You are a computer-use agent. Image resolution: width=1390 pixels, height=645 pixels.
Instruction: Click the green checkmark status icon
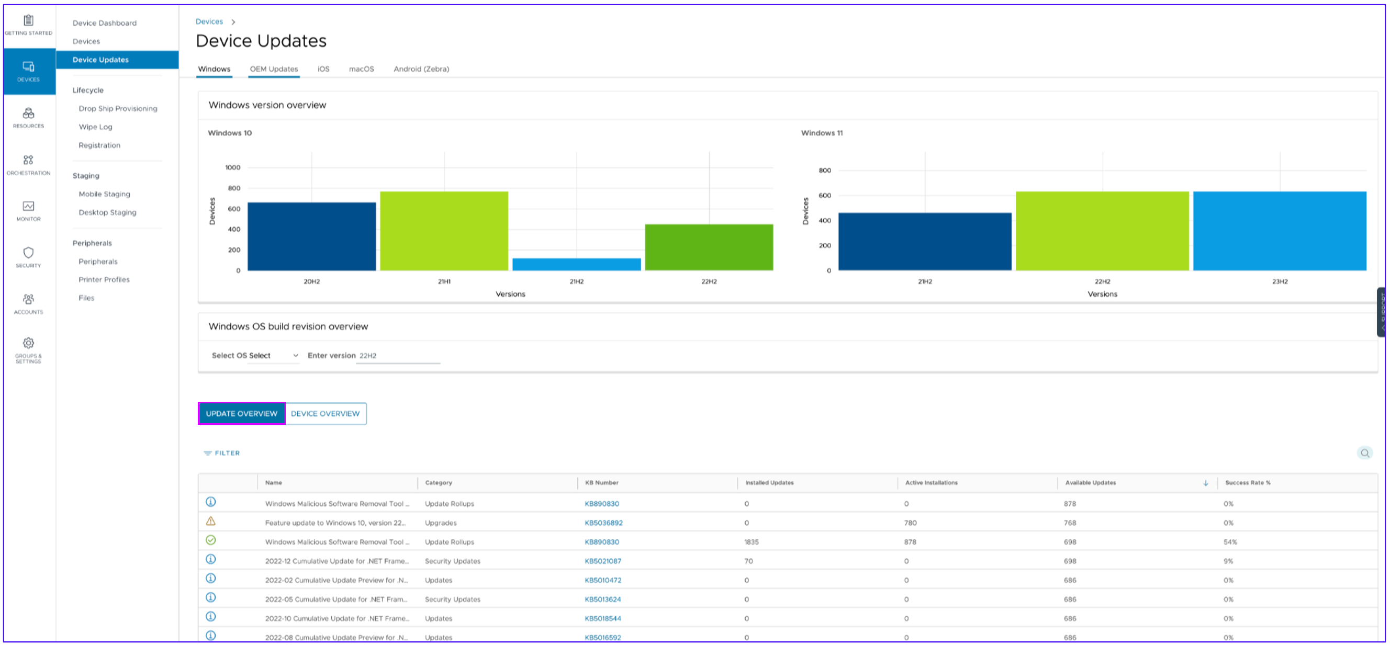point(211,540)
